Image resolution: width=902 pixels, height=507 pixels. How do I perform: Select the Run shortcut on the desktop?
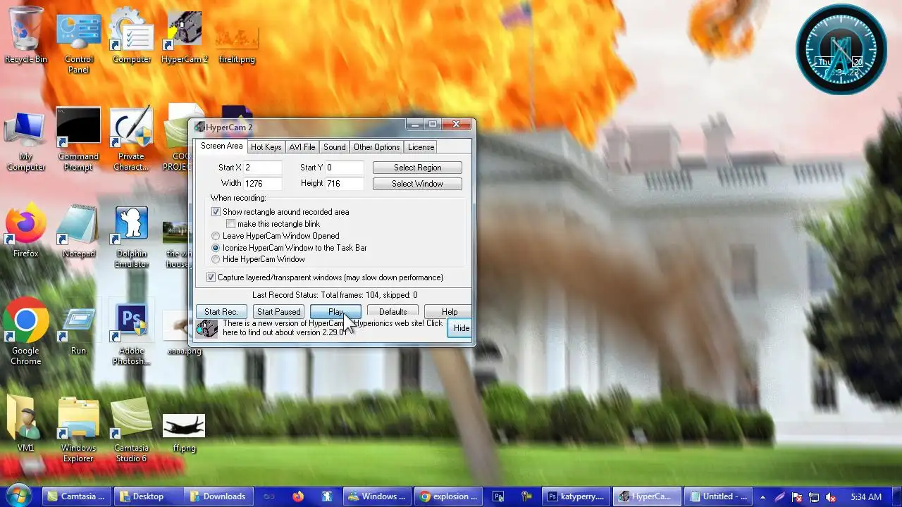coord(79,331)
